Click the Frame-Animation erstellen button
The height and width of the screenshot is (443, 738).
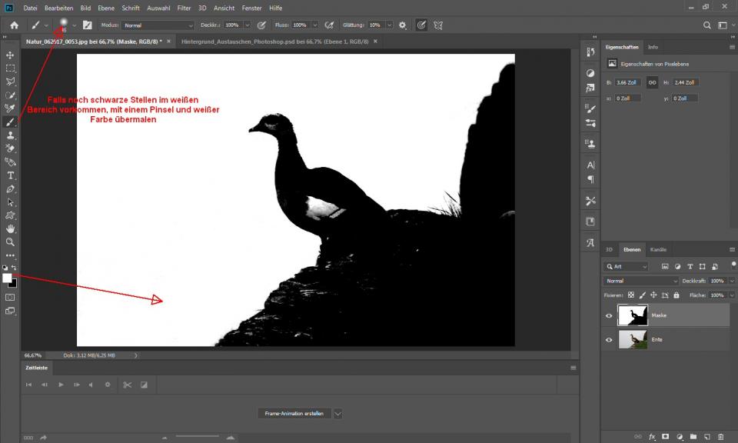coord(294,413)
